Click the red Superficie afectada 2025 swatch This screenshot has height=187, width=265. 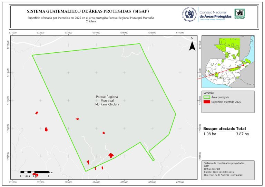click(207, 102)
